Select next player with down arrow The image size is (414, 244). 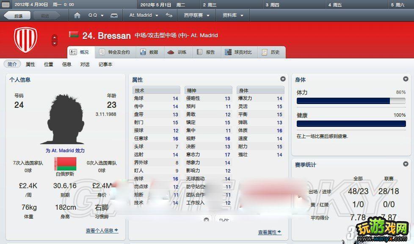[55, 43]
